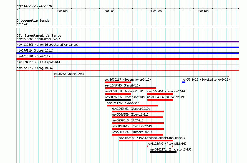
Task: Open esv5082 (Wang2008) variant label
Action: pyautogui.click(x=69, y=74)
